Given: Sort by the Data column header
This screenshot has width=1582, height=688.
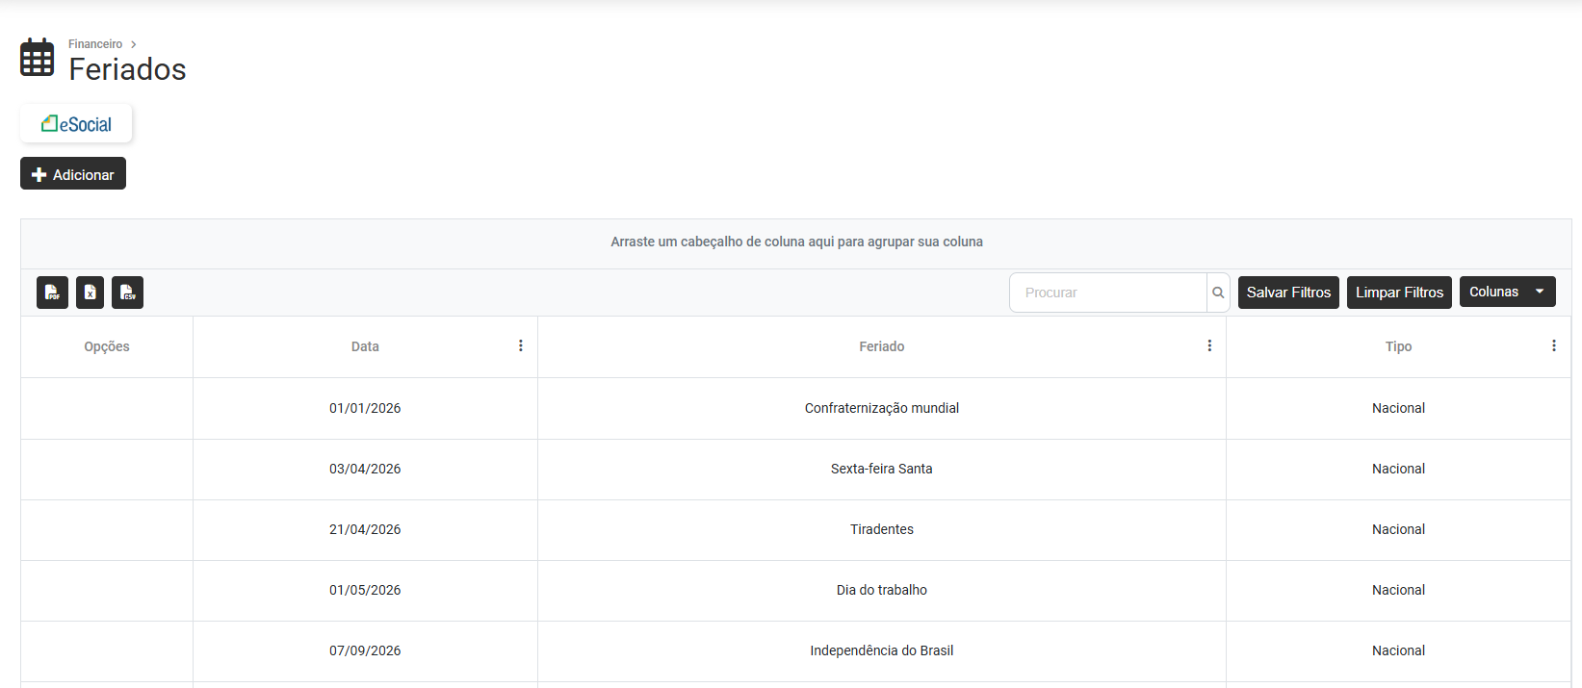Looking at the screenshot, I should pos(365,346).
